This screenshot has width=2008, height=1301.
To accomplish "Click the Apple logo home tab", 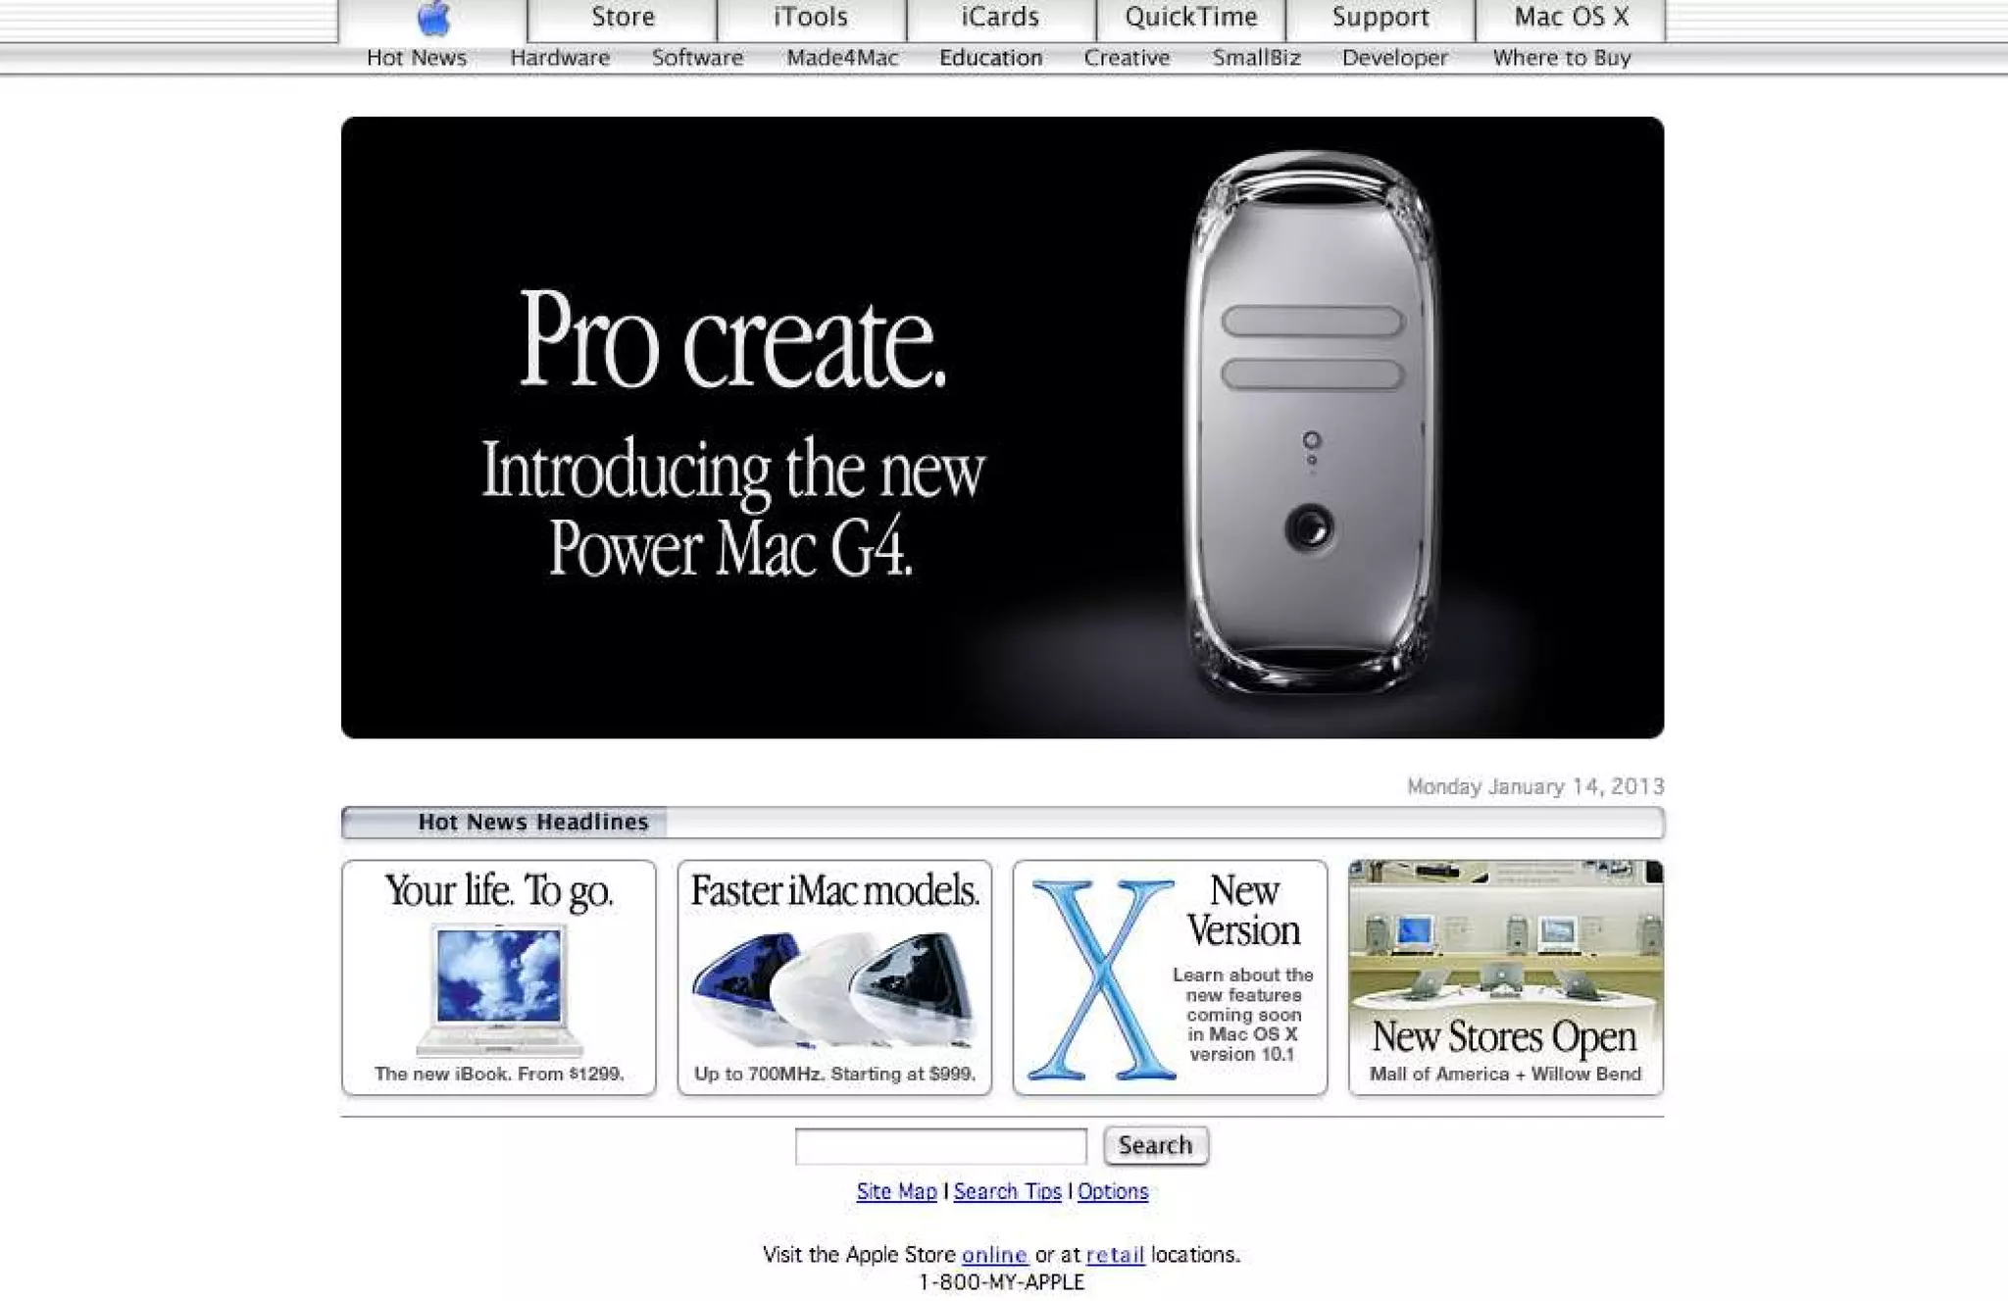I will [432, 19].
